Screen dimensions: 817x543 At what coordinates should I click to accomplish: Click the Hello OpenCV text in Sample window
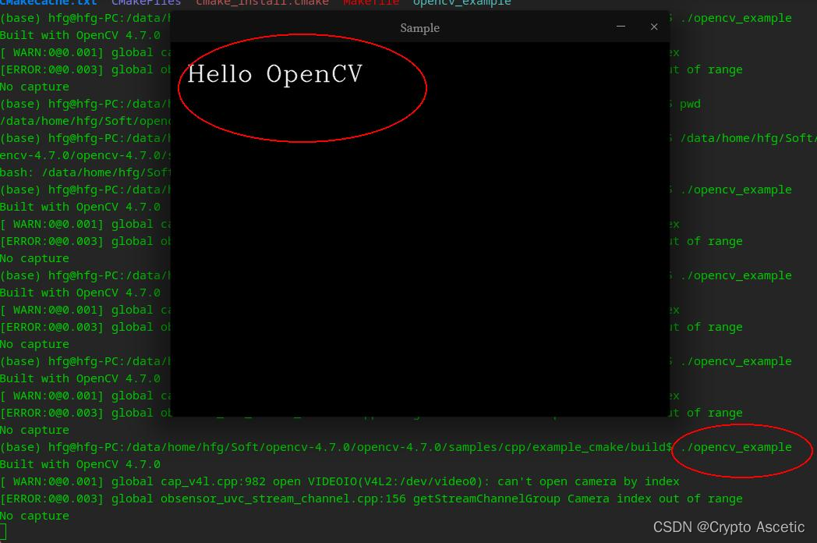pyautogui.click(x=274, y=74)
